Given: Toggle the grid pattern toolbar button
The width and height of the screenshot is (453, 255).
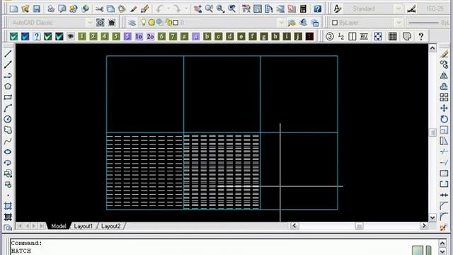Looking at the screenshot, I should click(x=392, y=36).
